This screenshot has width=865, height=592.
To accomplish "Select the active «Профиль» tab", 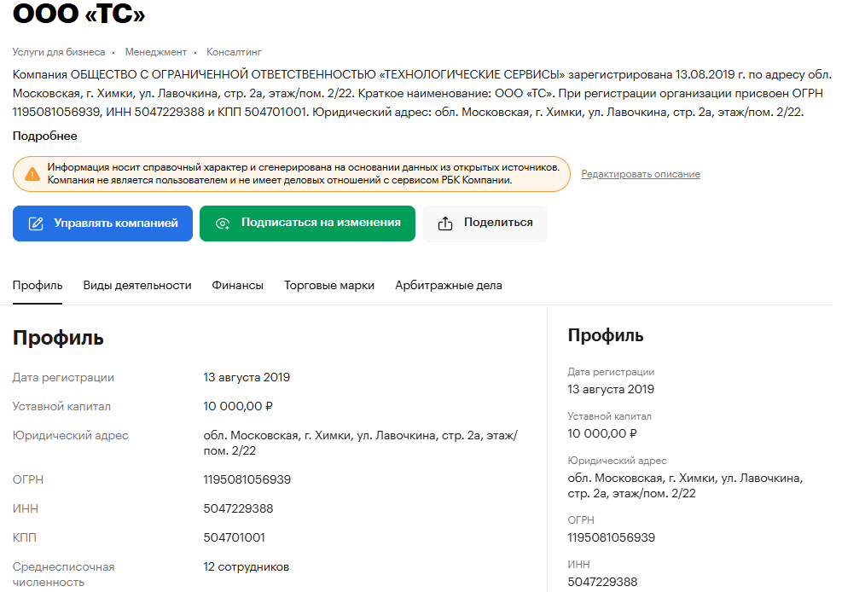I will point(37,286).
